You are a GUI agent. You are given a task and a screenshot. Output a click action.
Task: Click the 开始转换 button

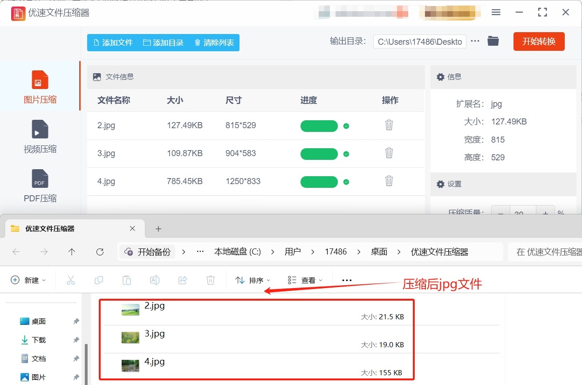tap(539, 41)
